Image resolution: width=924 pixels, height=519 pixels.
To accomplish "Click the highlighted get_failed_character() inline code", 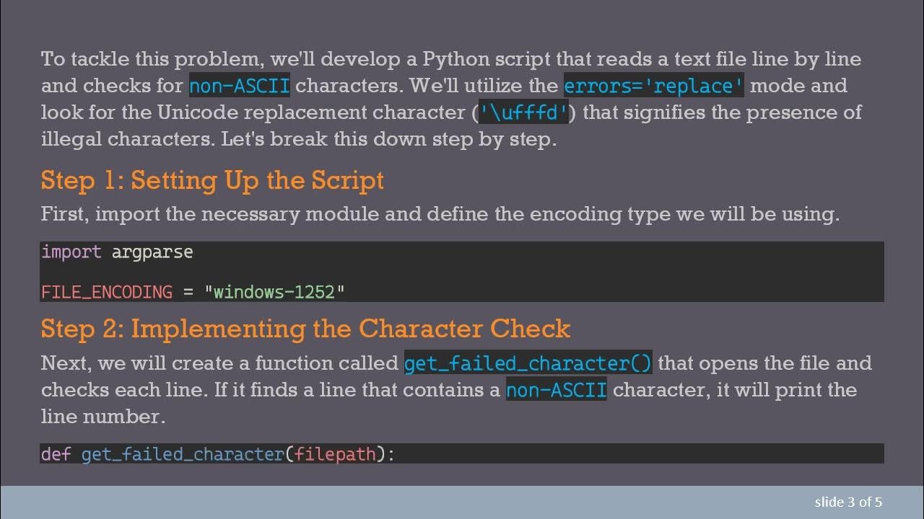I will [528, 363].
